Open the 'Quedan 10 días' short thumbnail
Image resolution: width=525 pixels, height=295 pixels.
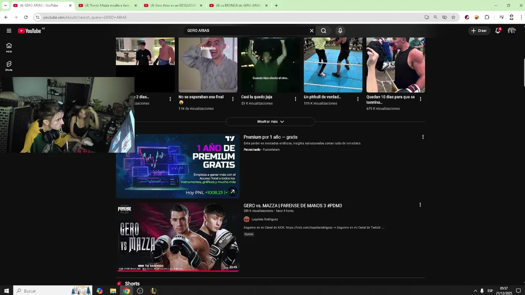click(395, 65)
